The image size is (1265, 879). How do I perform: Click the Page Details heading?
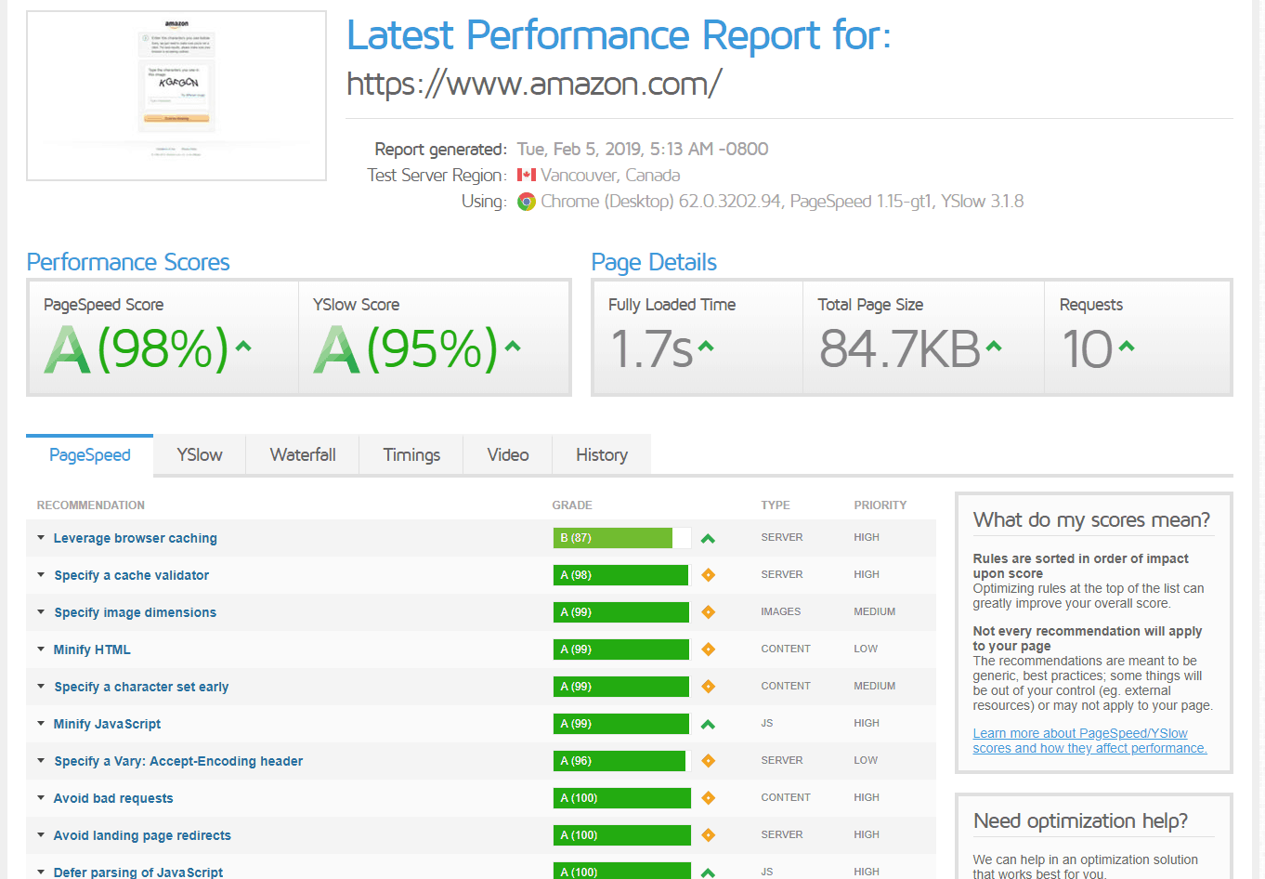pos(654,262)
